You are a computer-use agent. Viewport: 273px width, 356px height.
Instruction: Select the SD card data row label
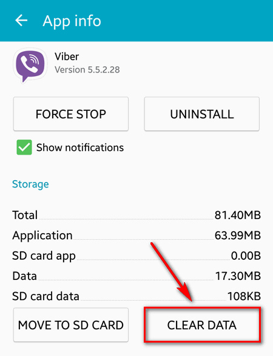tap(45, 296)
